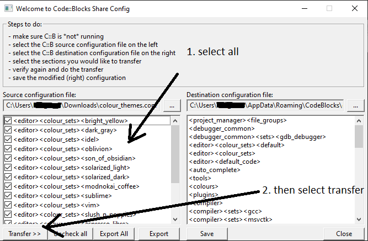Click the destination list scrollbar thumb
The width and height of the screenshot is (368, 241).
[359, 136]
